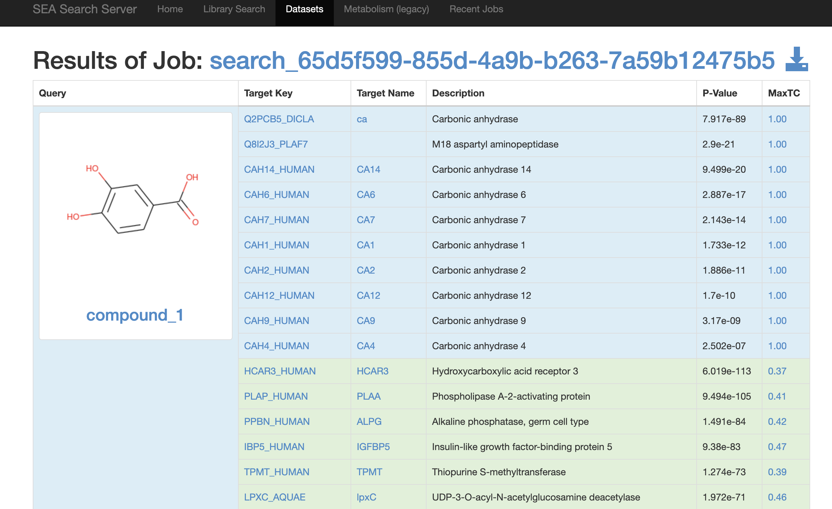This screenshot has width=832, height=509.
Task: Click the SEA Search Server brand link
Action: (85, 9)
